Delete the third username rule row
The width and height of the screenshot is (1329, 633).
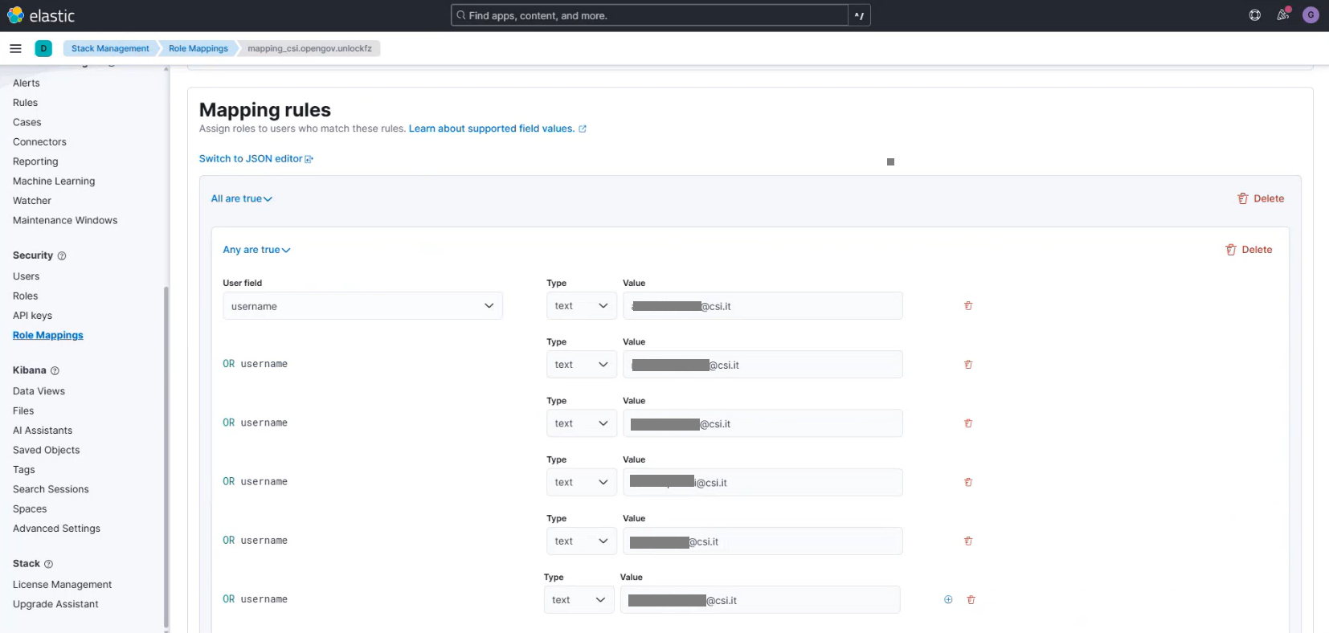tap(968, 423)
